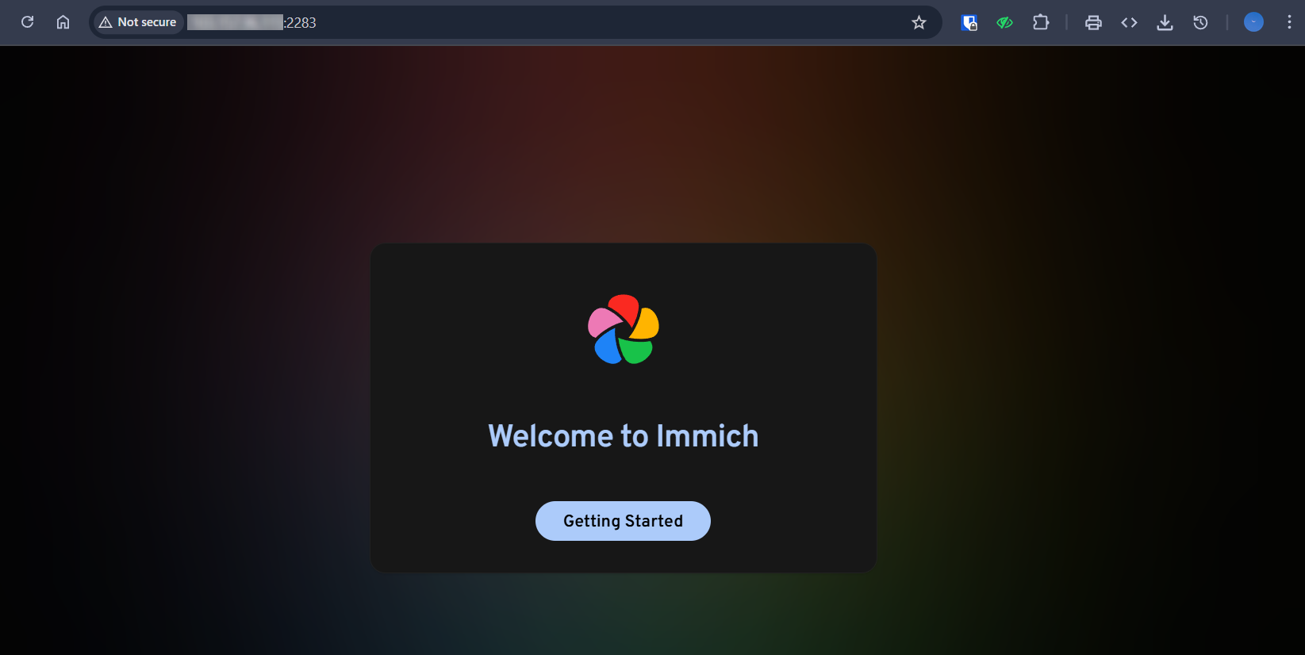Open the browser three-dot menu
1305x655 pixels.
[1289, 22]
